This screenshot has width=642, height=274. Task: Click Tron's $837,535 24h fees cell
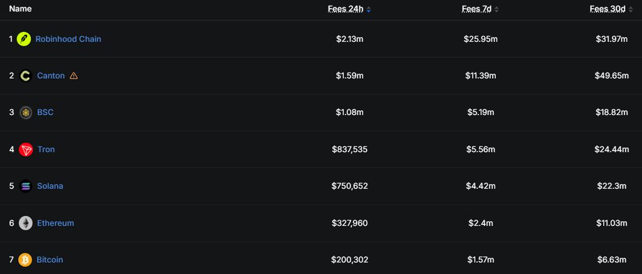pyautogui.click(x=350, y=150)
